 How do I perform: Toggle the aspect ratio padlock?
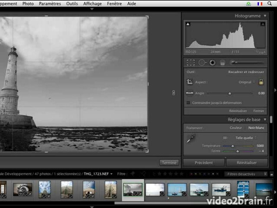click(x=261, y=82)
